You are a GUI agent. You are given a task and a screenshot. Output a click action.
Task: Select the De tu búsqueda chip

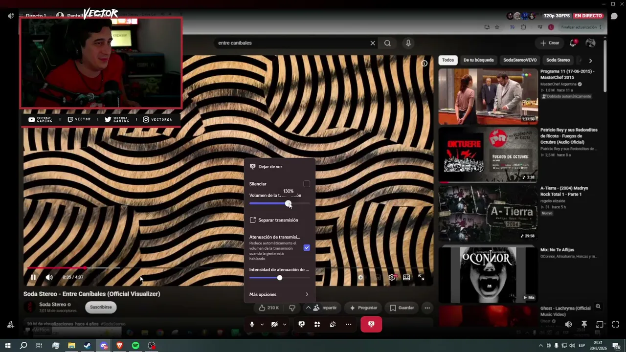(478, 60)
